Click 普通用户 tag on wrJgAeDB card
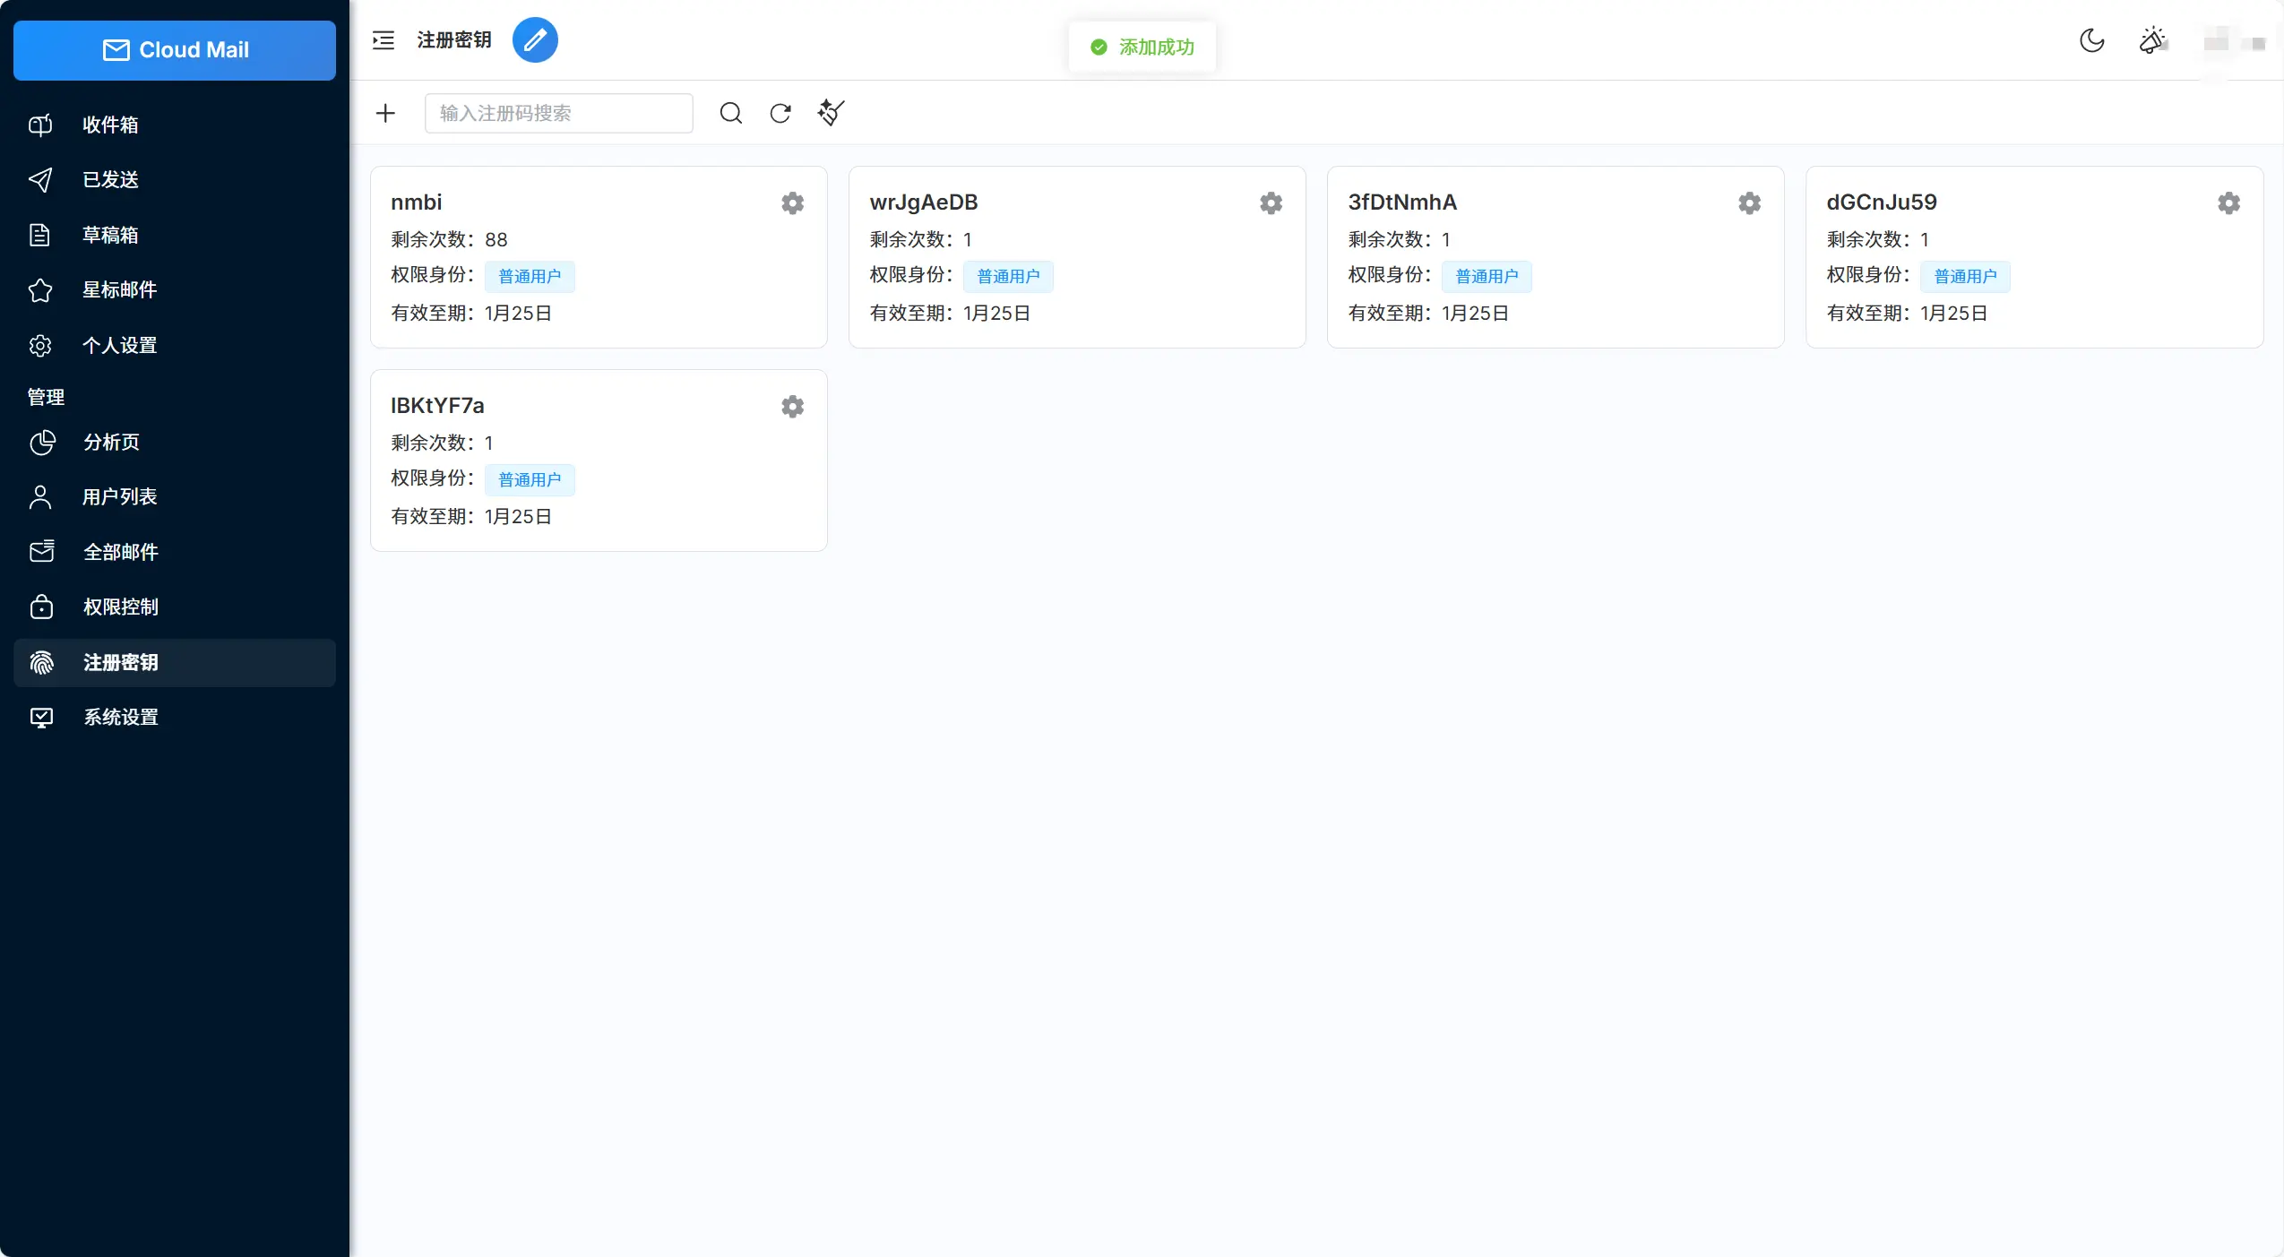 [1008, 277]
